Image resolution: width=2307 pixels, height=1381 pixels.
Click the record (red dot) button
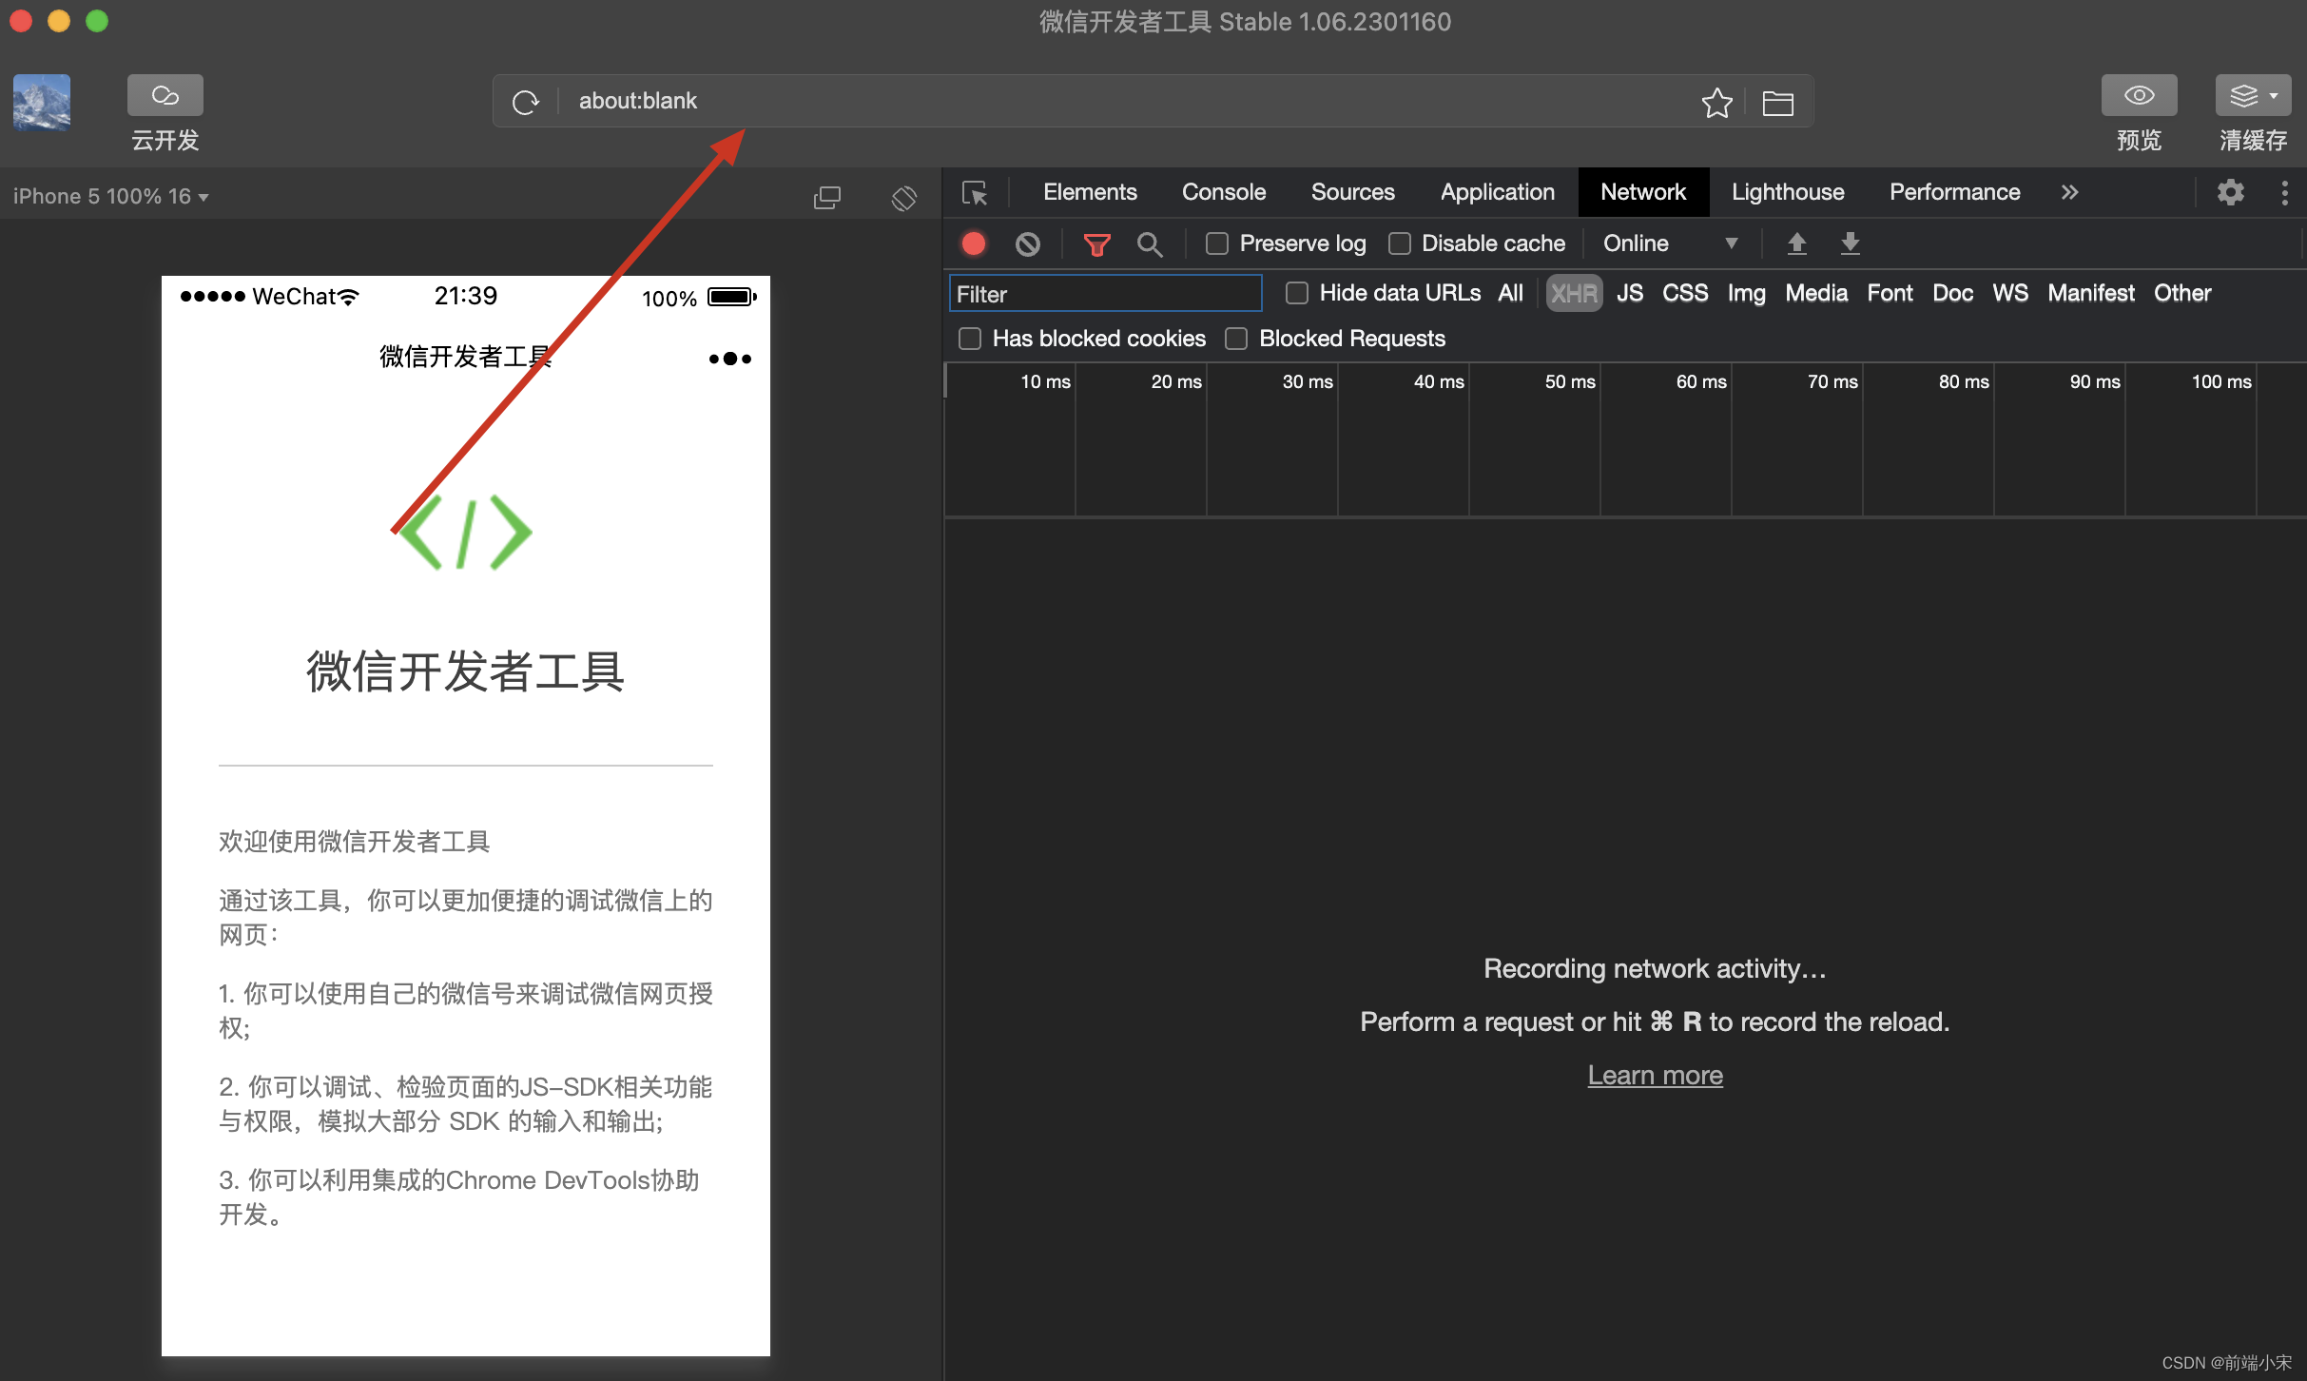click(973, 243)
